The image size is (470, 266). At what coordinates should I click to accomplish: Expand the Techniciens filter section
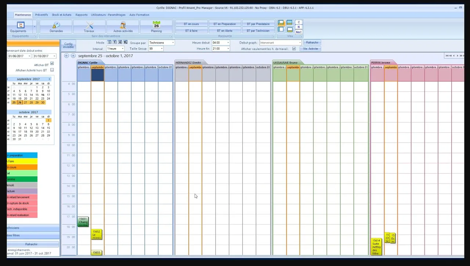tap(33, 228)
